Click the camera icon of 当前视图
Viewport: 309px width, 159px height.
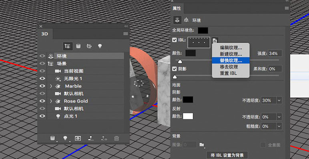click(58, 71)
